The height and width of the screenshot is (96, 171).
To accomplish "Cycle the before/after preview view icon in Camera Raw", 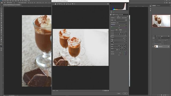I will point(103,91).
